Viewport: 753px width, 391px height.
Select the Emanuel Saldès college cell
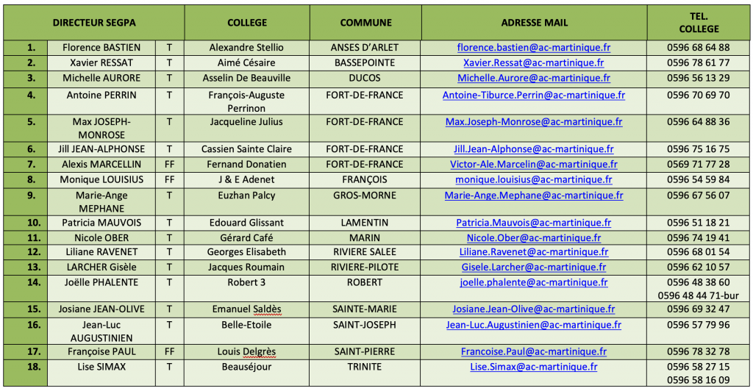(x=247, y=309)
